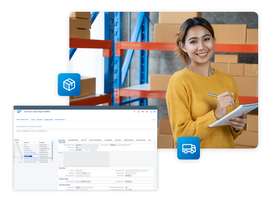This screenshot has height=202, width=270.
Task: Click the settings icon right of toolbar
Action: click(x=154, y=120)
